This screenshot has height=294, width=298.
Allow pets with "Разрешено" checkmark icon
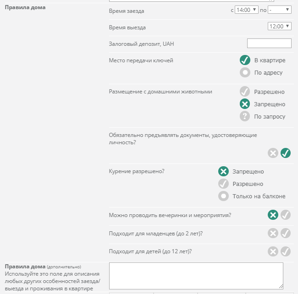point(245,92)
